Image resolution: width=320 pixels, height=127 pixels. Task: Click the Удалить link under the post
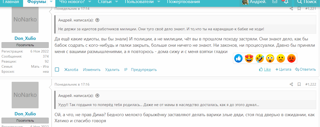click(112, 70)
